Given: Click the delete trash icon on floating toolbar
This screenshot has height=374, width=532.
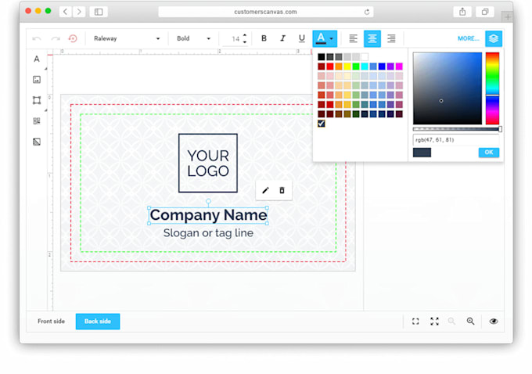Looking at the screenshot, I should click(282, 190).
